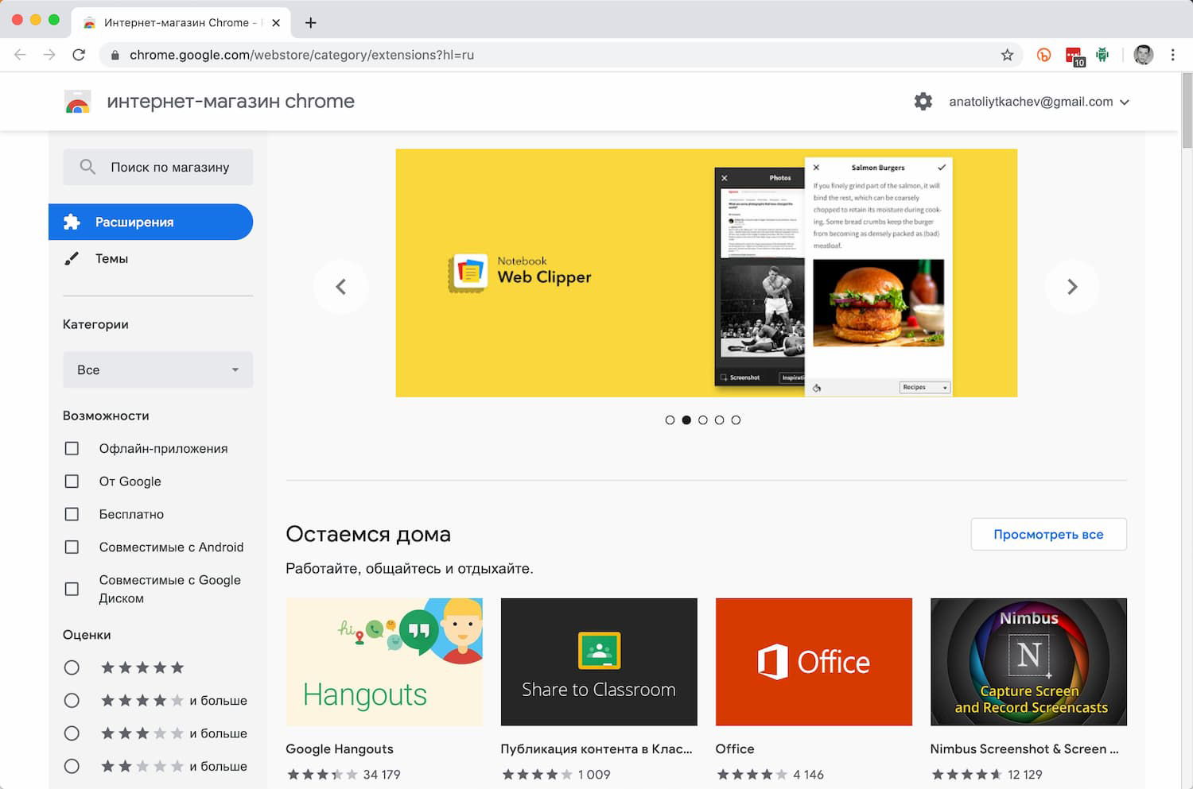Click the search magnifier icon

coord(87,167)
